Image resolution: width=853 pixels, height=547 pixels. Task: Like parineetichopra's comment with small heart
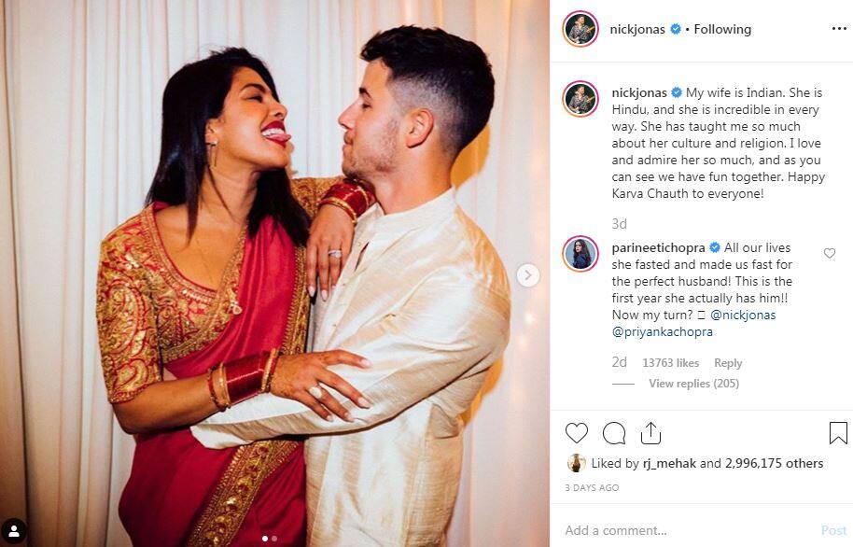tap(829, 253)
